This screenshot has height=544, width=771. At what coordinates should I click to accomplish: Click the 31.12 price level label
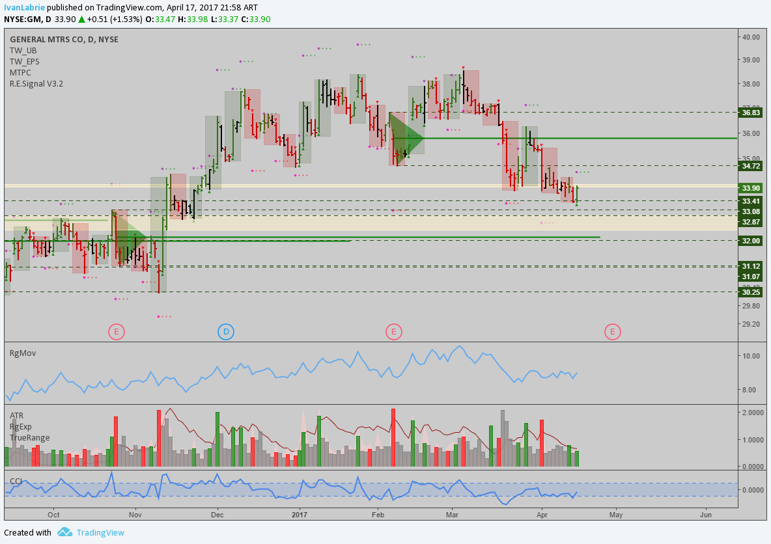pyautogui.click(x=750, y=266)
